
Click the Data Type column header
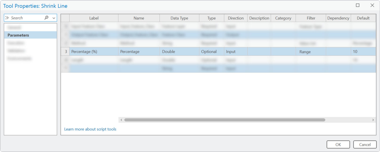point(179,18)
